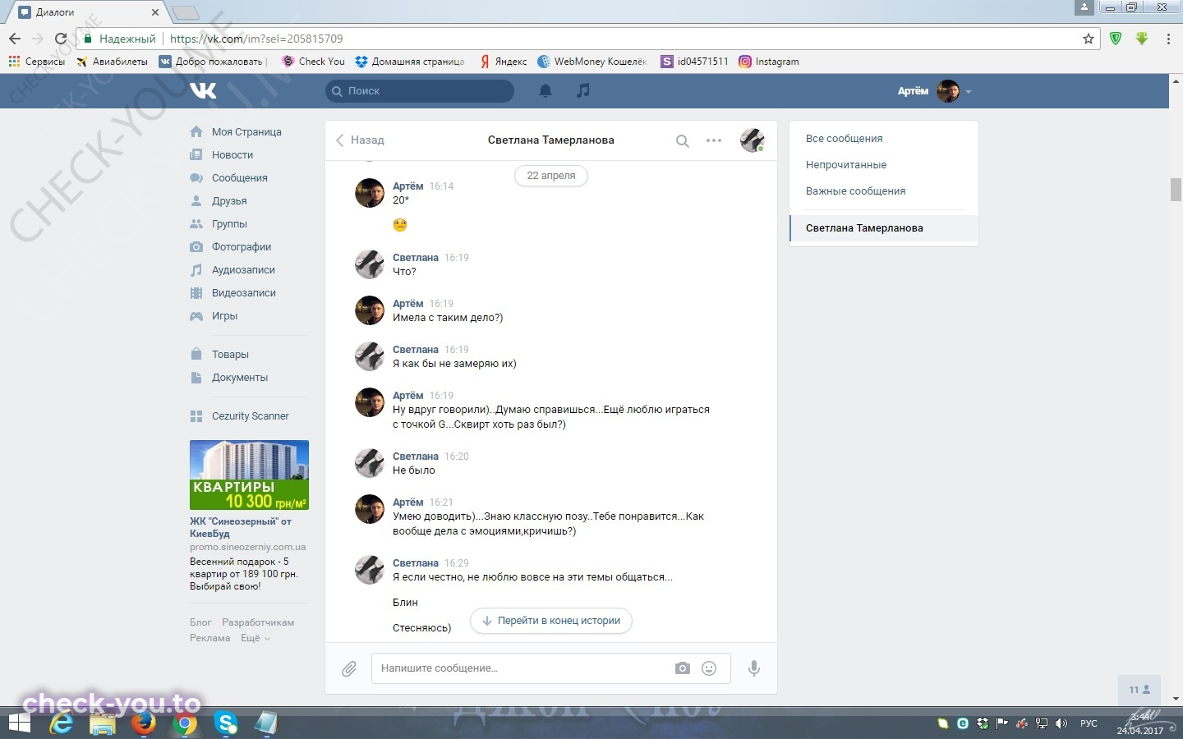1183x739 pixels.
Task: Open Группы in the sidebar
Action: pyautogui.click(x=229, y=224)
